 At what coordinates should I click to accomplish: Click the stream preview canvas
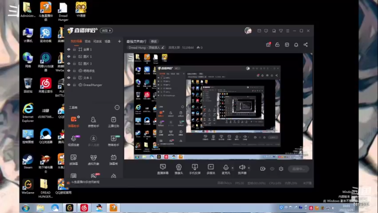point(218,106)
